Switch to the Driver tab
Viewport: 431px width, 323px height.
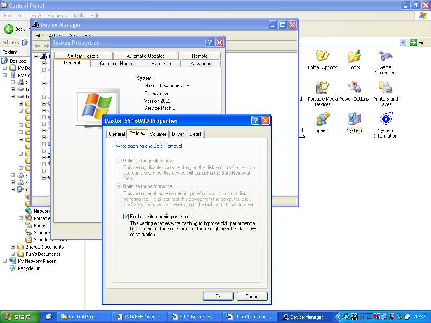click(x=178, y=134)
